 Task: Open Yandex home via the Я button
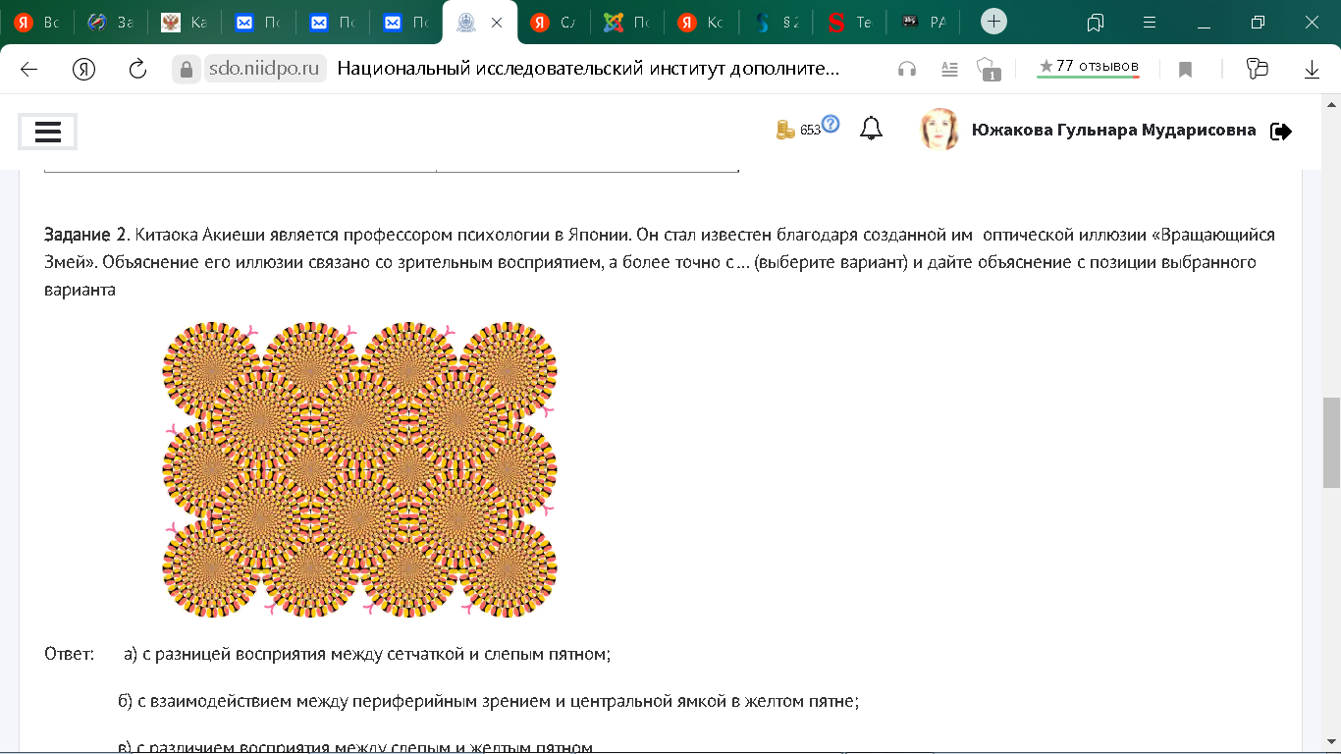pyautogui.click(x=83, y=69)
